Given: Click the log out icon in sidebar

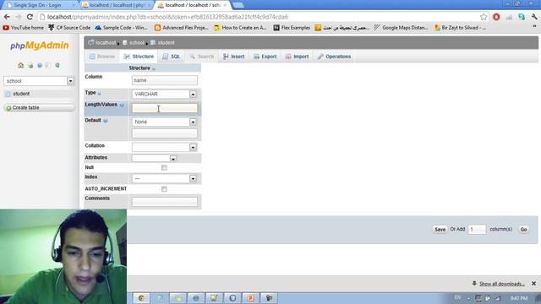Looking at the screenshot, I should coord(30,65).
